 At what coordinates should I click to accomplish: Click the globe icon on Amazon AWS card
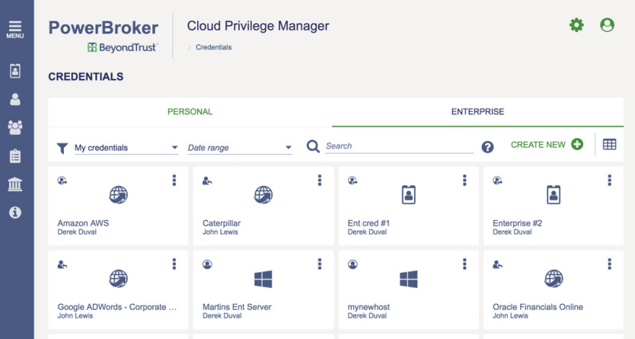click(118, 195)
